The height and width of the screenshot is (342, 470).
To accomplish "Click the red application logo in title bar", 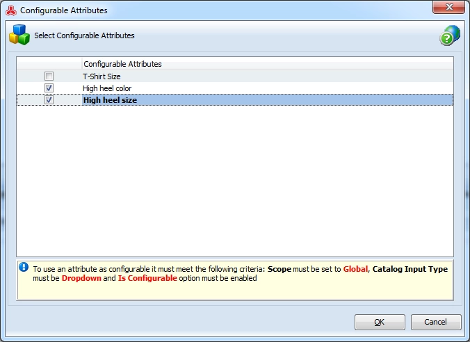I will (11, 10).
